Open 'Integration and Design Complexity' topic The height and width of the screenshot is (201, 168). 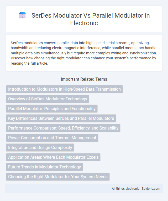[40, 148]
